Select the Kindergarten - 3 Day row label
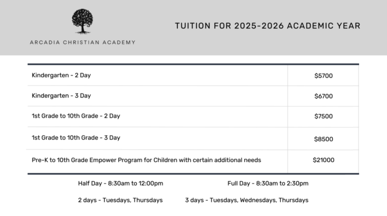The width and height of the screenshot is (387, 216). click(x=61, y=96)
